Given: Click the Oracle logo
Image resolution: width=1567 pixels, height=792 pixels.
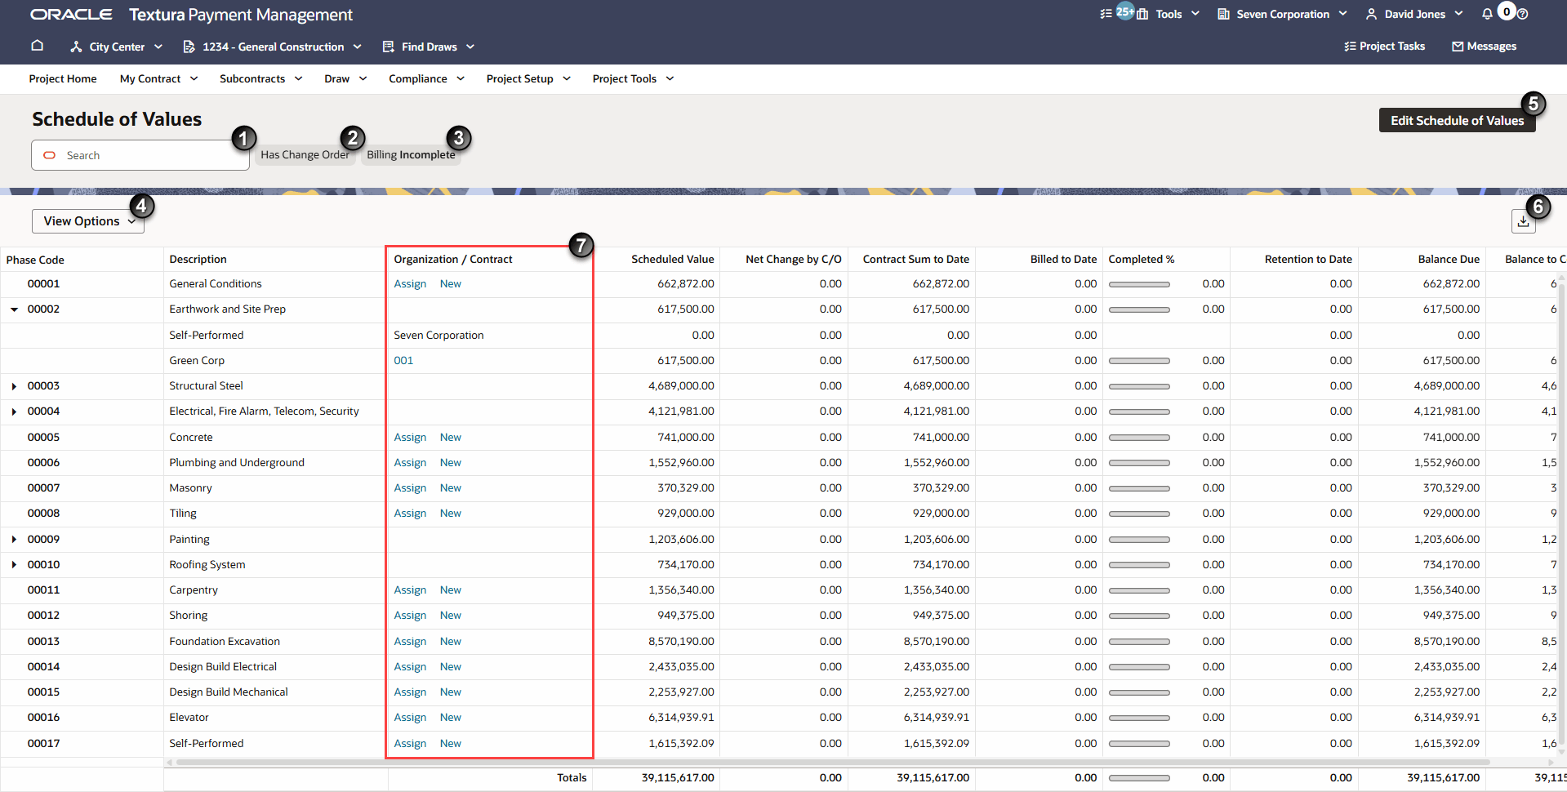Looking at the screenshot, I should 71,15.
